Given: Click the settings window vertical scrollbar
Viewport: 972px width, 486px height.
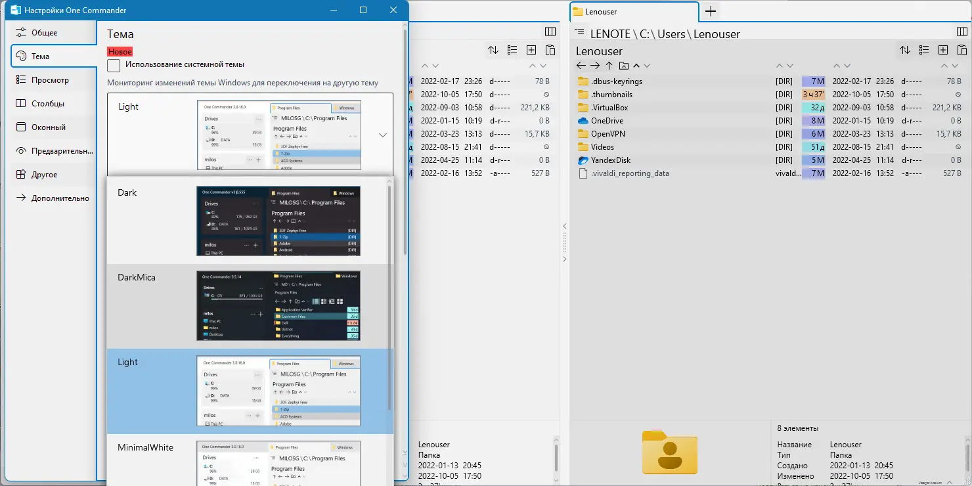Looking at the screenshot, I should tap(405, 141).
